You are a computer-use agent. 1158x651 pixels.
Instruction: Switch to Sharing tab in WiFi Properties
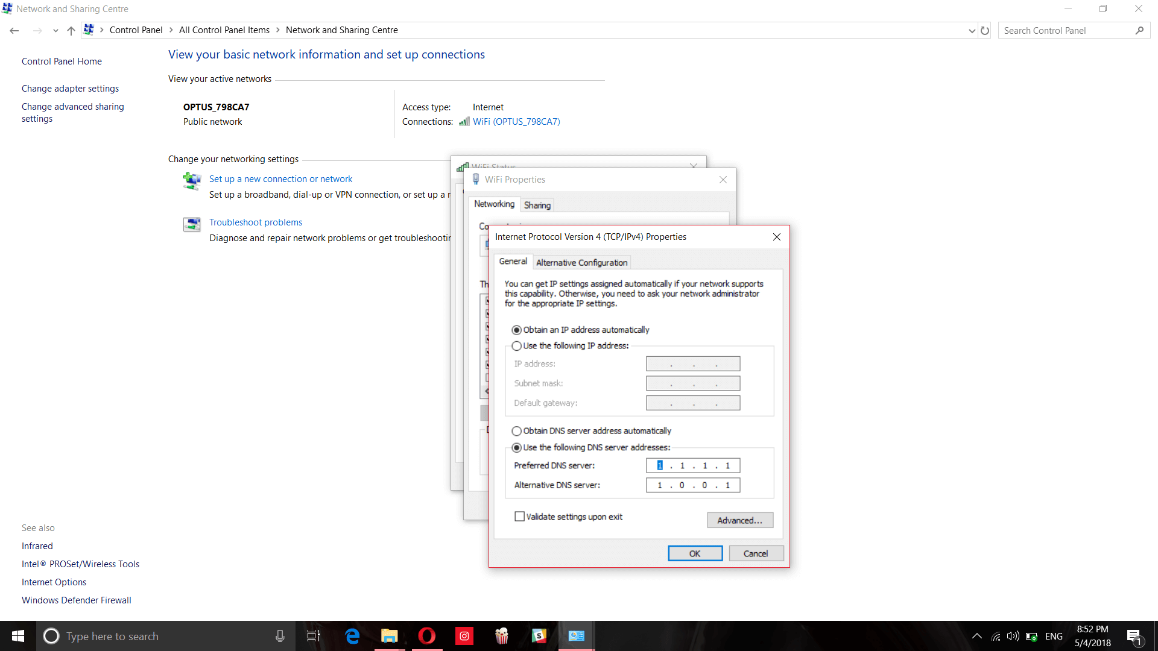point(537,206)
